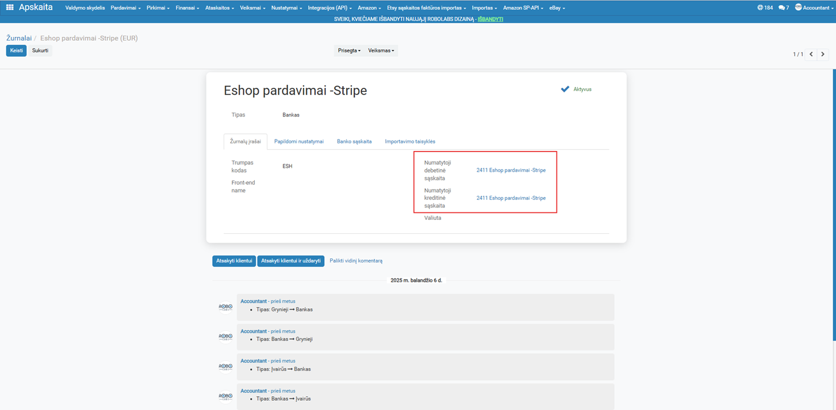Open Žurnalai breadcrumb link

coord(19,38)
